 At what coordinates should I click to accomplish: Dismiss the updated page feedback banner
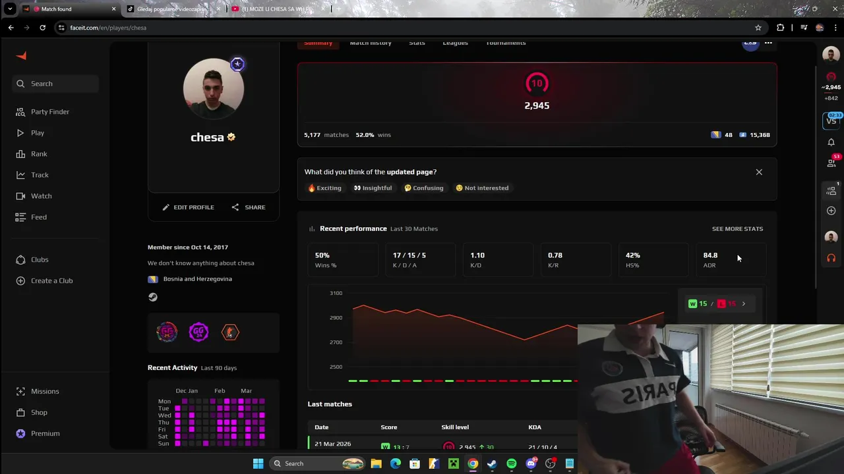(759, 172)
